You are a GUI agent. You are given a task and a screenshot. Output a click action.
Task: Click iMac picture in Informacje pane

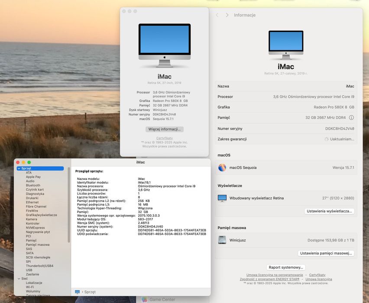click(x=286, y=45)
